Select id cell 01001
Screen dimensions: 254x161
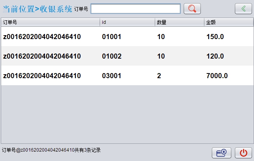pyautogui.click(x=111, y=37)
